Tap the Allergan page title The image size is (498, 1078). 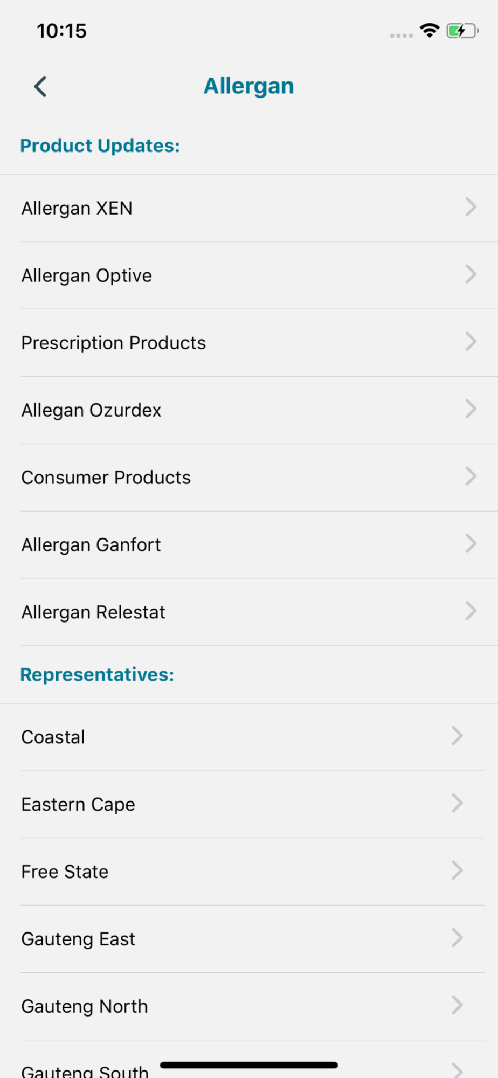[249, 86]
